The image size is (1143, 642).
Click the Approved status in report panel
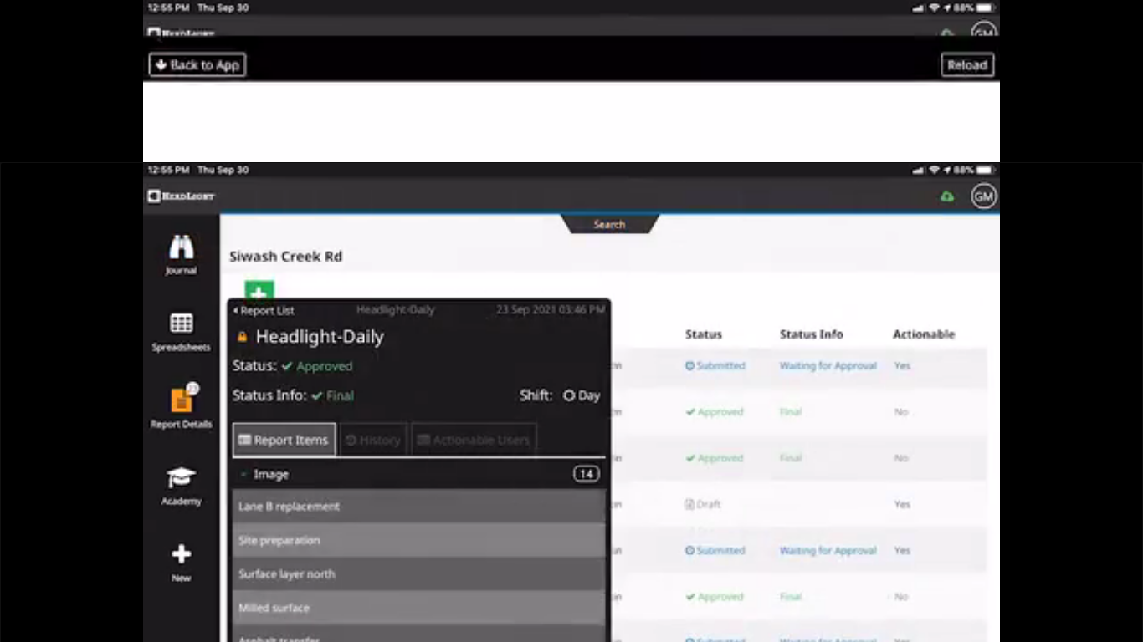(317, 366)
